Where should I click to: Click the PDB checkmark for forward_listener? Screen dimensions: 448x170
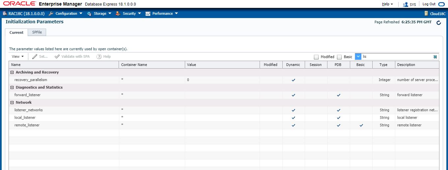pyautogui.click(x=339, y=95)
